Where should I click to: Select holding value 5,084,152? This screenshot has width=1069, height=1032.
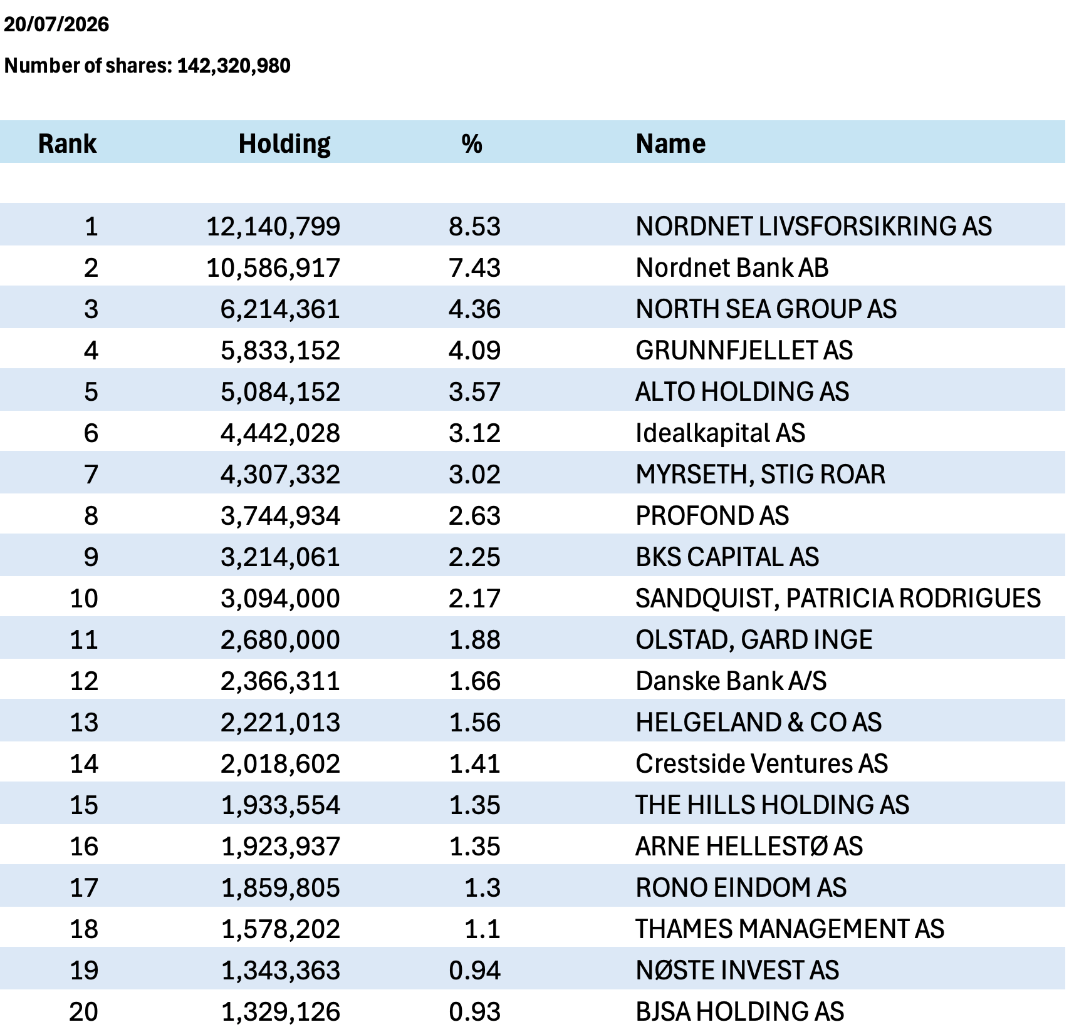point(280,391)
